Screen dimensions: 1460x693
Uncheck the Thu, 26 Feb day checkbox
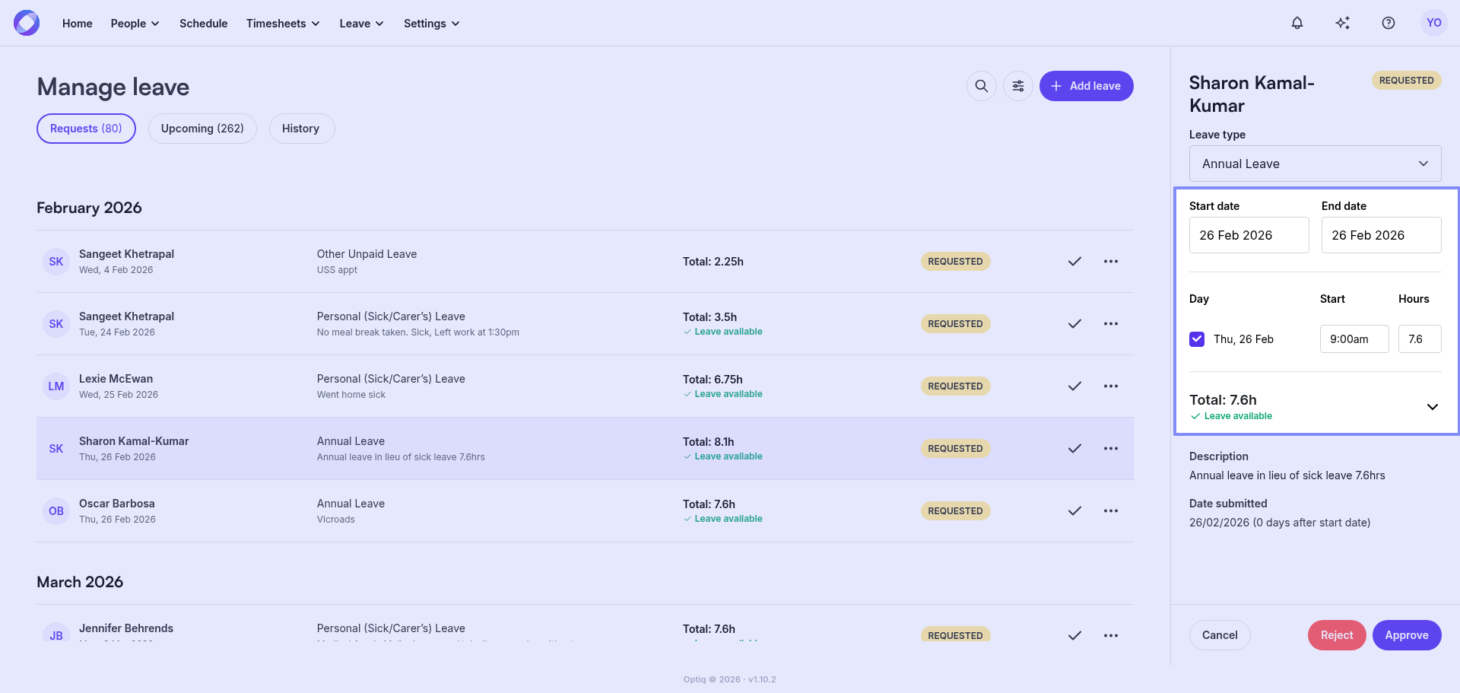tap(1197, 339)
